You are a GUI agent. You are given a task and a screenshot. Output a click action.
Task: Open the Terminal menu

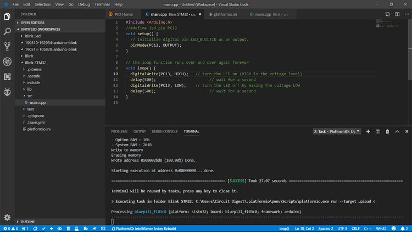(102, 4)
